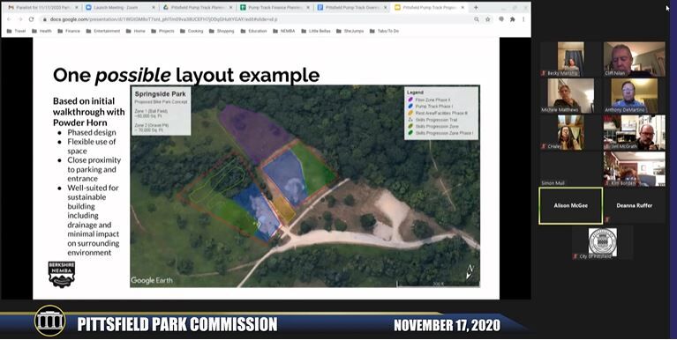This screenshot has height=340, width=677.
Task: Select Deanna Ruffer's participant tile
Action: tap(634, 205)
